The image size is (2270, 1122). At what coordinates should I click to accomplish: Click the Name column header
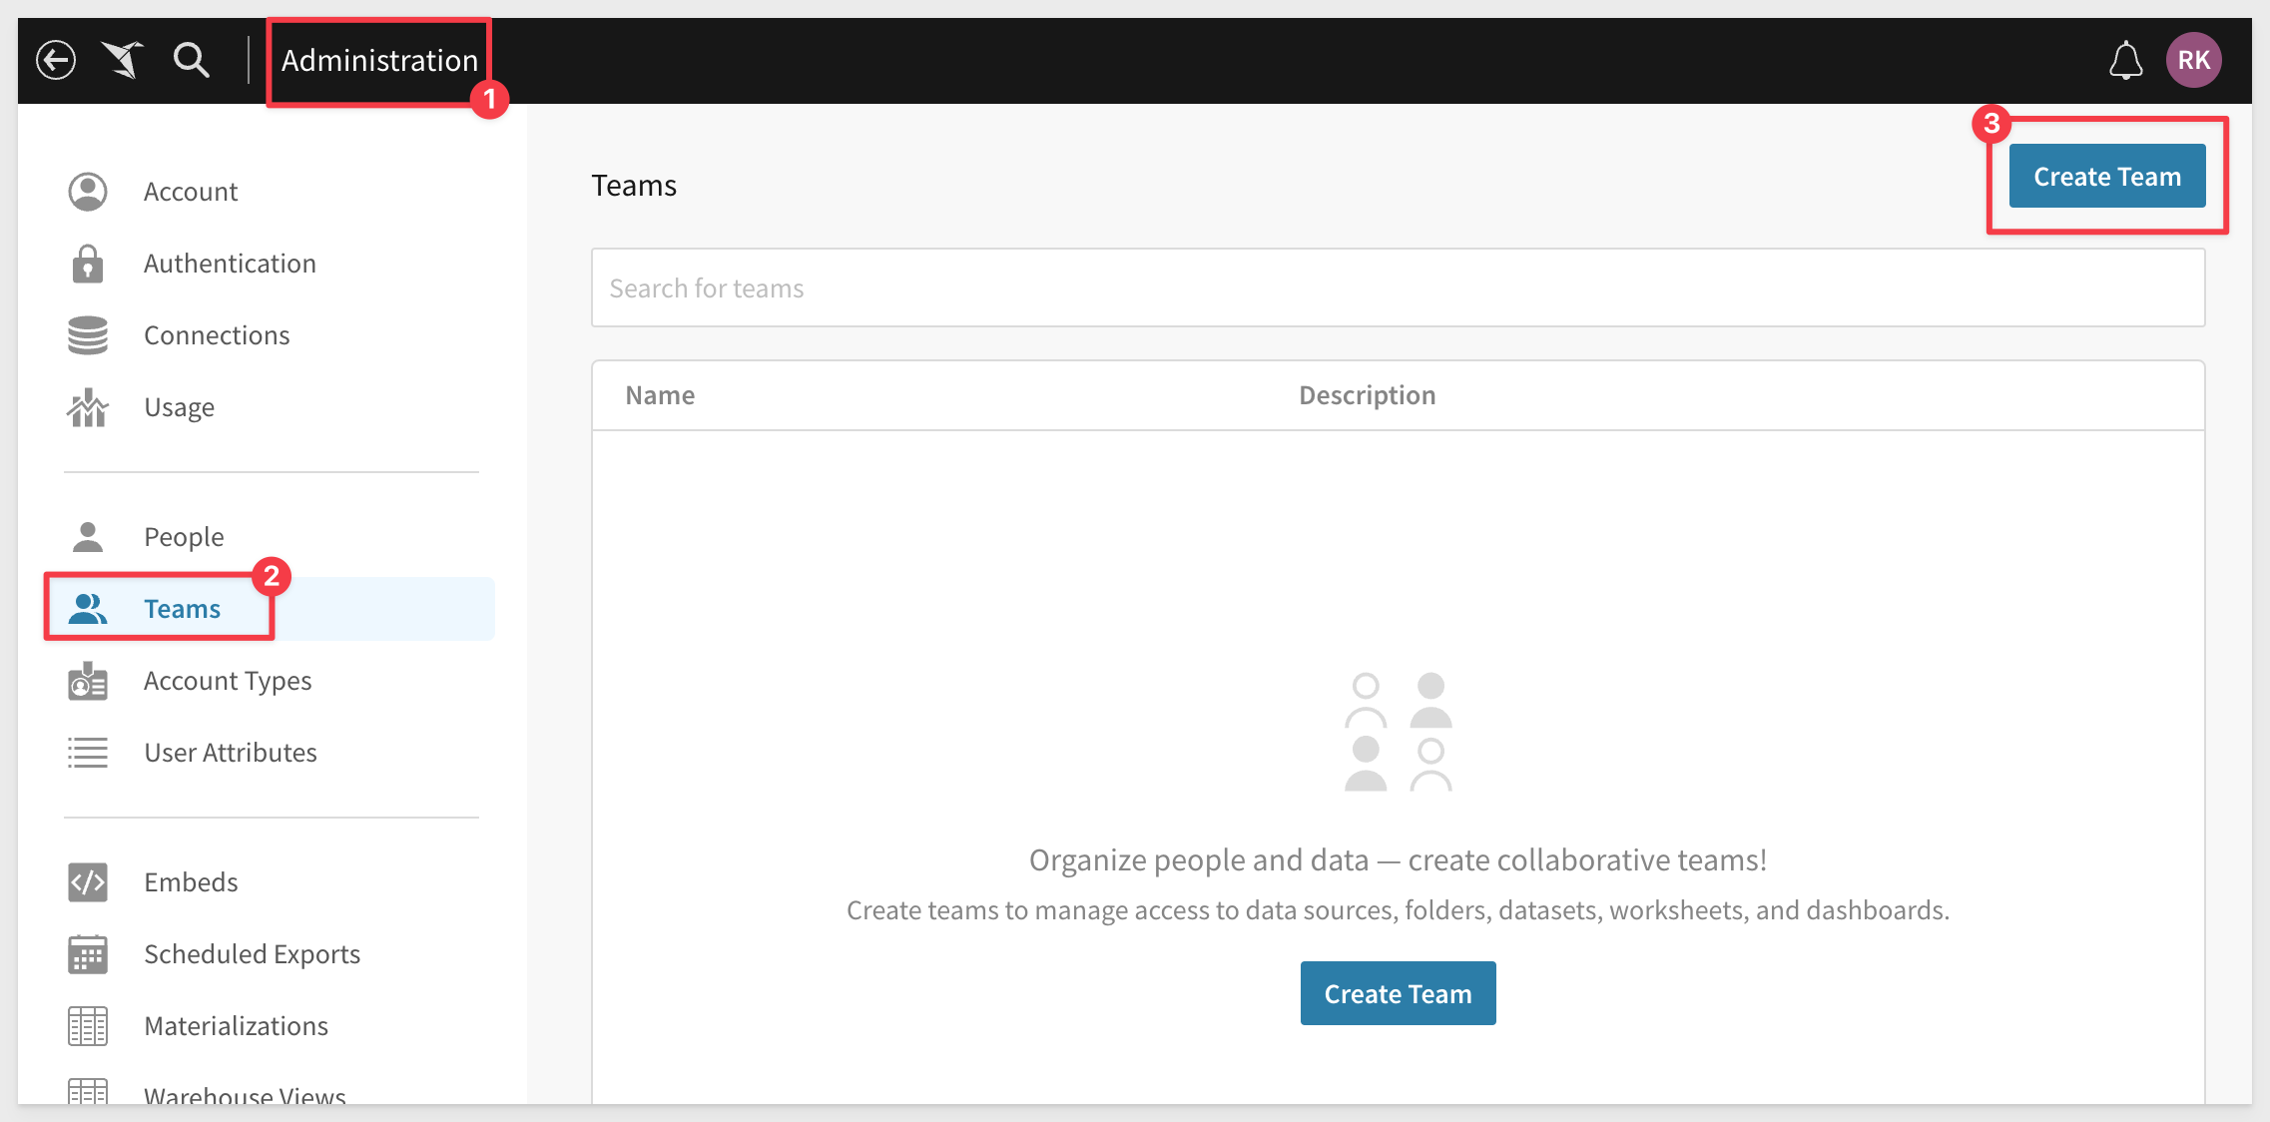click(660, 395)
